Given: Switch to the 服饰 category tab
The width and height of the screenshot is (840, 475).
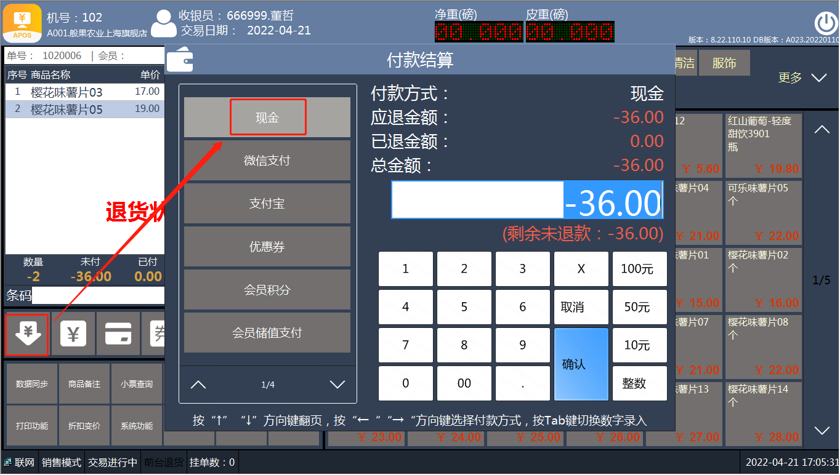Looking at the screenshot, I should click(x=724, y=63).
